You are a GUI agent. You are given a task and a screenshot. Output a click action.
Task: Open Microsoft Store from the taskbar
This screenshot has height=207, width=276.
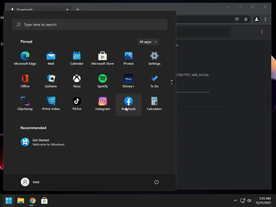point(44,201)
